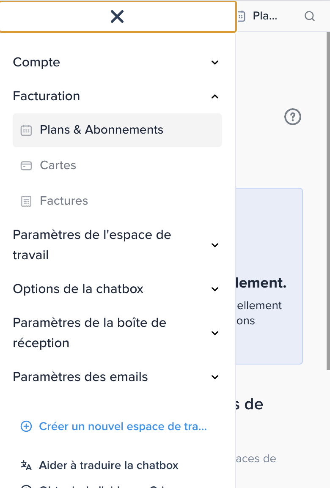330x488 pixels.
Task: Click the help question mark icon
Action: point(293,117)
